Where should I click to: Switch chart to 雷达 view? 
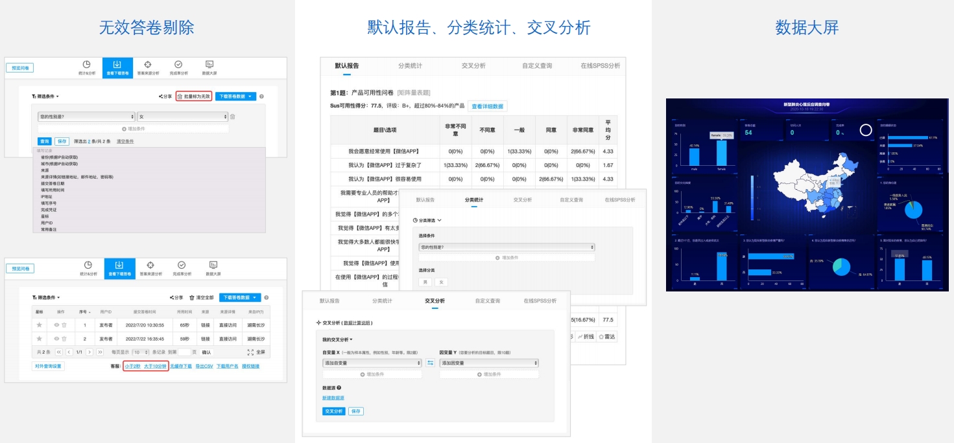click(607, 337)
